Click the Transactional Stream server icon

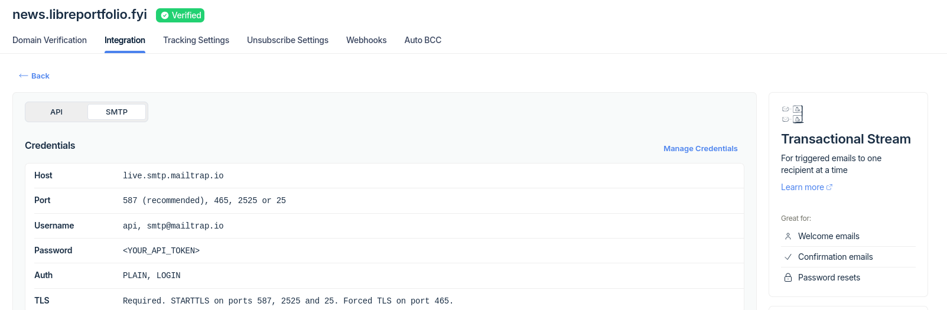pos(792,114)
